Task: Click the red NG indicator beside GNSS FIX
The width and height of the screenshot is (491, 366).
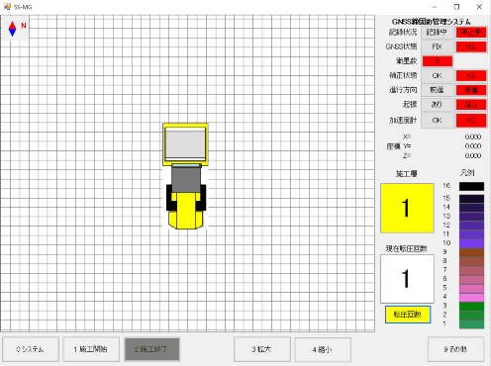Action: [471, 46]
